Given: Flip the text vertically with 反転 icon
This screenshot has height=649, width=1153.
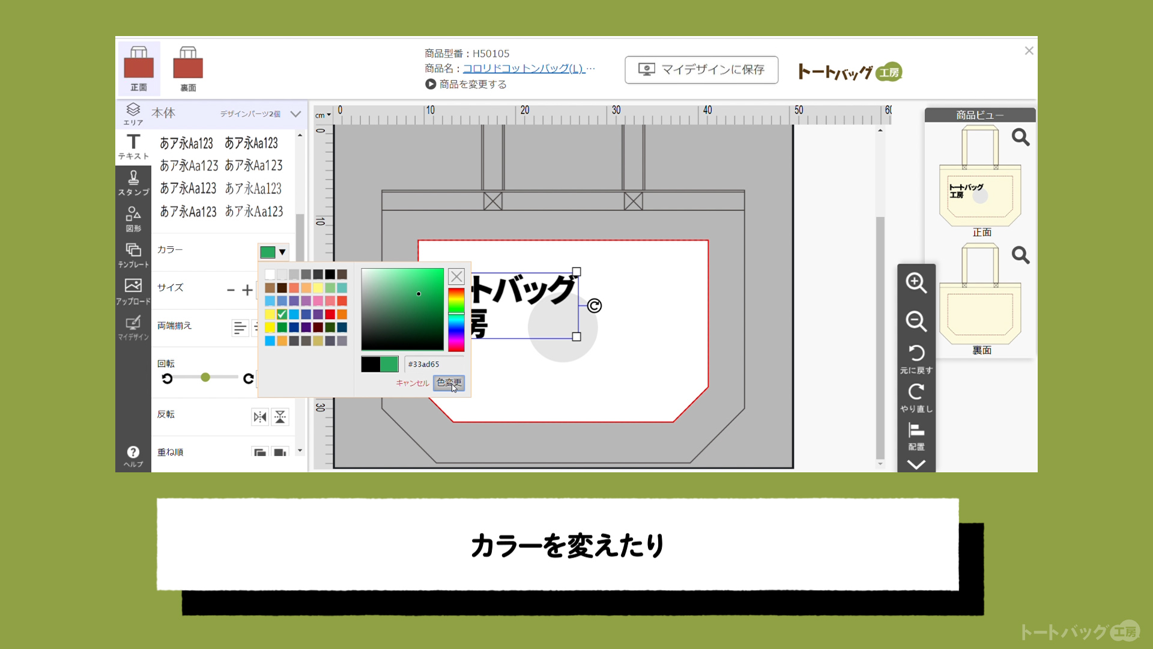Looking at the screenshot, I should point(280,417).
